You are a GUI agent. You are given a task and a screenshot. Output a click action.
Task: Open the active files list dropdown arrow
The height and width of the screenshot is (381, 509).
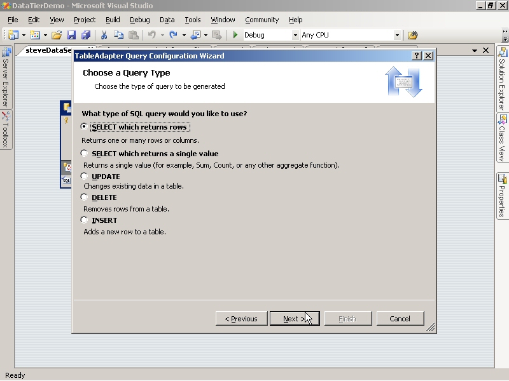pyautogui.click(x=475, y=51)
